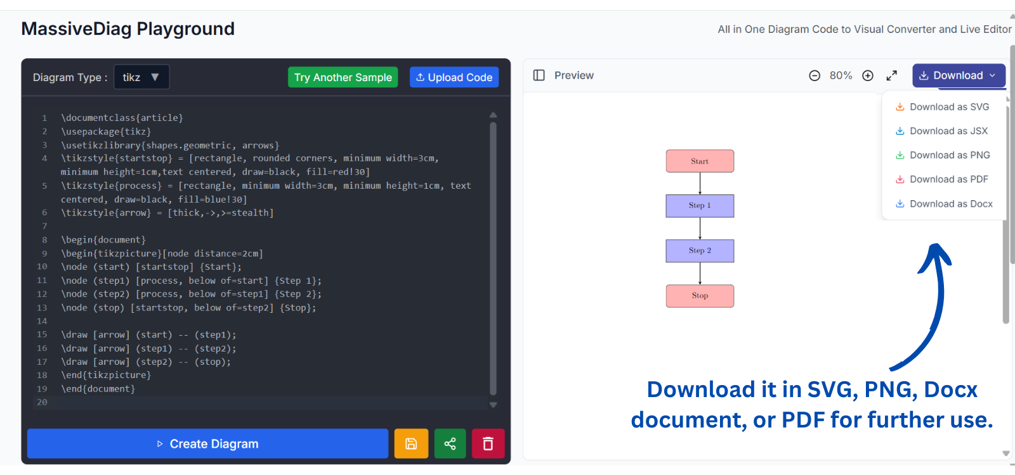The height and width of the screenshot is (475, 1015).
Task: Choose Download as JSX
Action: [942, 131]
